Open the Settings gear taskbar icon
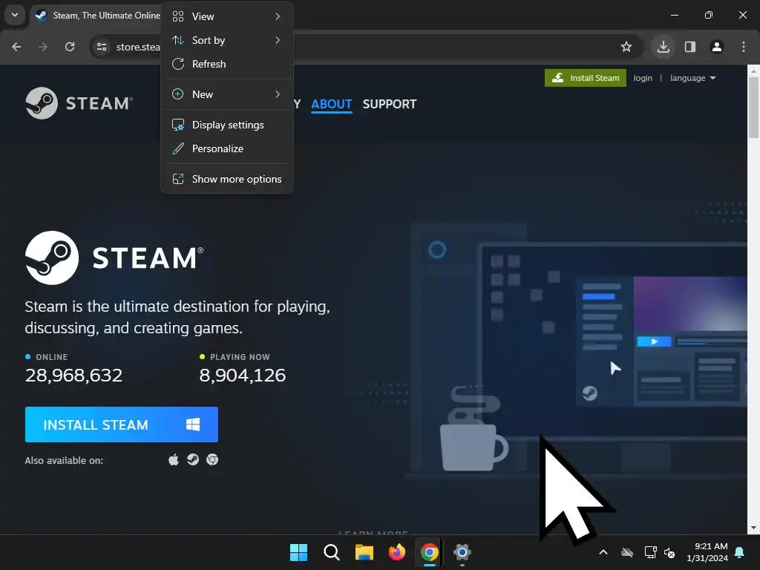760x570 pixels. 462,552
